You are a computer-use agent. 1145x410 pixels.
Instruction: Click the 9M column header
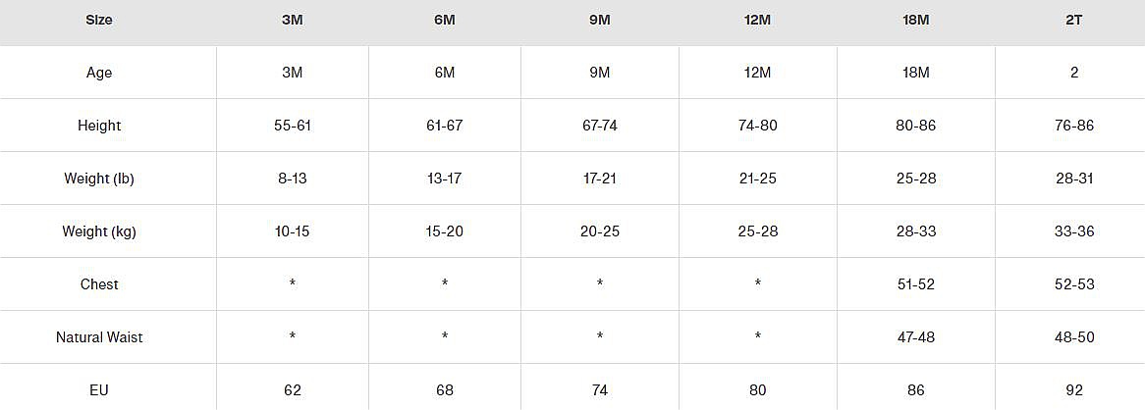click(599, 20)
